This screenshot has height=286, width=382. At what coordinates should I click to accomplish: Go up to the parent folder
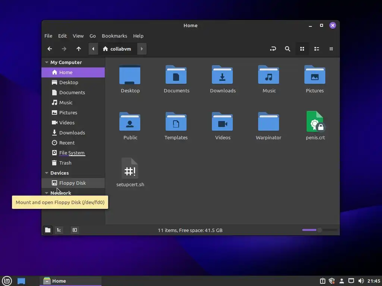coord(78,49)
